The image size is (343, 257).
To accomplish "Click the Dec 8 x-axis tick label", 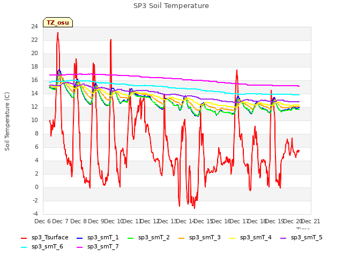I will coord(78,221).
